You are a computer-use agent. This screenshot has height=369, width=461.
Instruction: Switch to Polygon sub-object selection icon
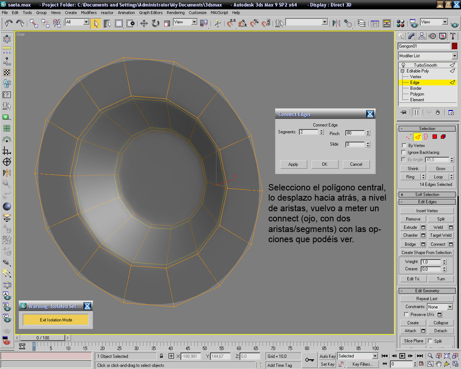click(x=434, y=137)
